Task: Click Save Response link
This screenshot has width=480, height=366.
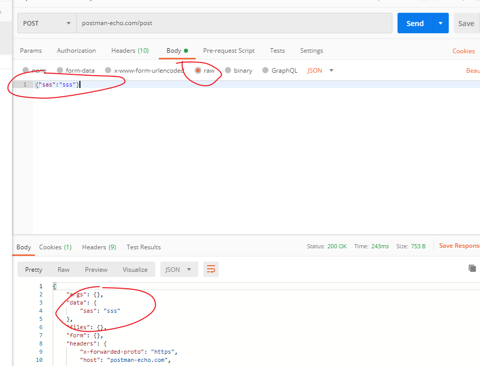Action: (459, 245)
